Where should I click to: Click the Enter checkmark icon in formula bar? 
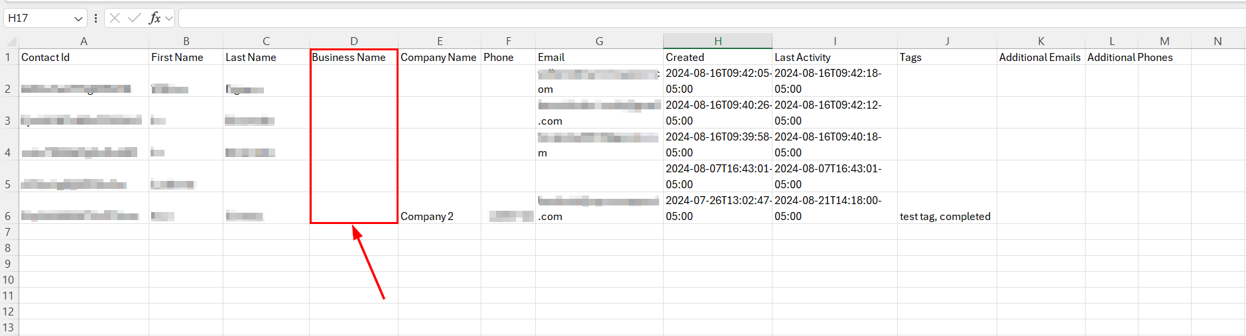point(135,18)
